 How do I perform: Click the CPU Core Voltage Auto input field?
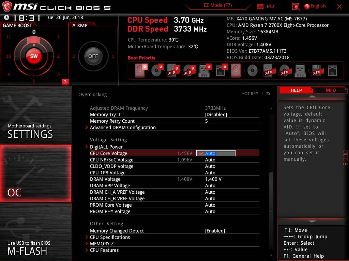click(216, 153)
